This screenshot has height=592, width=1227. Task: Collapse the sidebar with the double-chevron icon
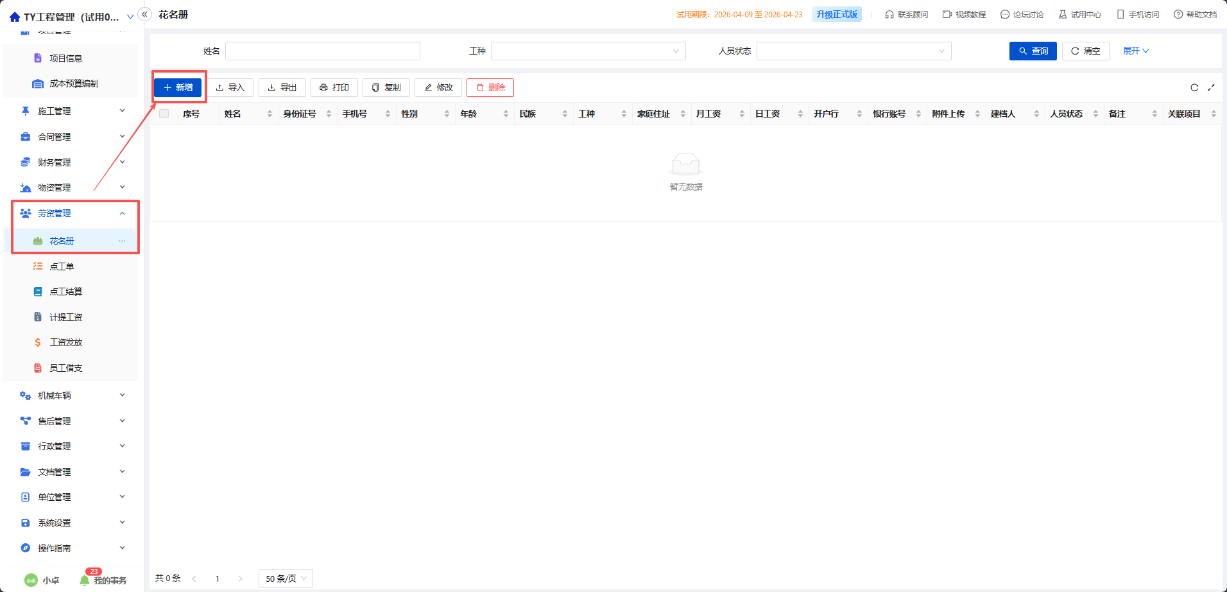[145, 14]
